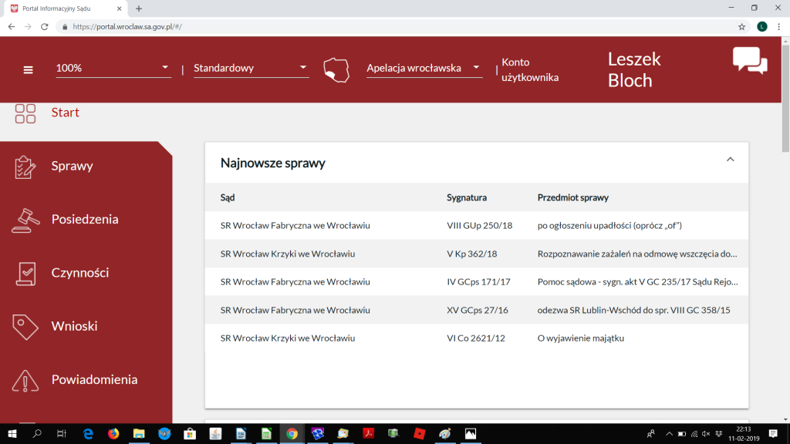Click the Powiadomienia warning triangle icon
The image size is (790, 444).
[x=25, y=381]
